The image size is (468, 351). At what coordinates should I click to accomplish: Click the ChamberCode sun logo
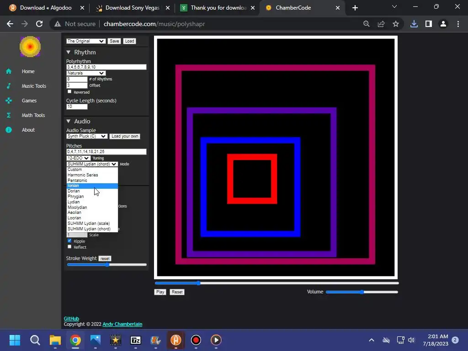point(30,47)
